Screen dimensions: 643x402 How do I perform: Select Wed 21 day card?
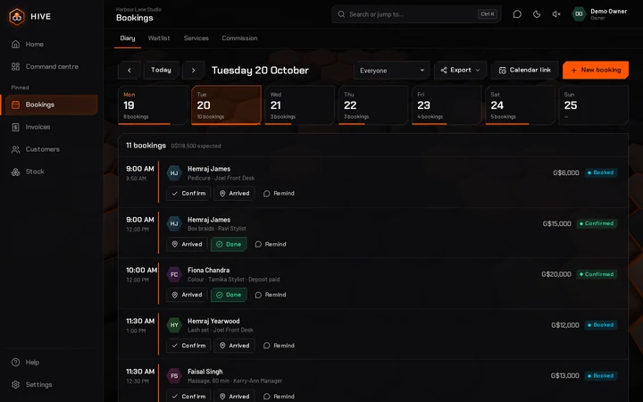pyautogui.click(x=299, y=105)
